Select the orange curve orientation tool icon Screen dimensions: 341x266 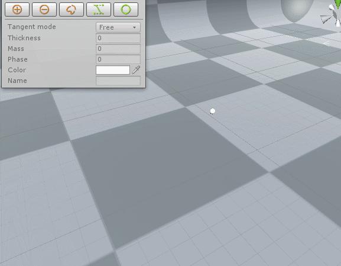pyautogui.click(x=72, y=9)
